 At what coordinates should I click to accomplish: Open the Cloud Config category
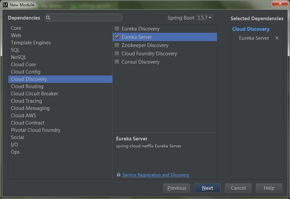(60, 72)
